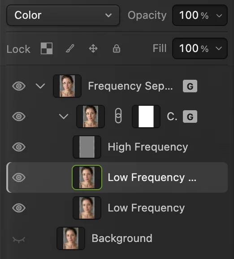The height and width of the screenshot is (259, 234).
Task: Click the gray High Frequency thumbnail
Action: click(x=87, y=147)
